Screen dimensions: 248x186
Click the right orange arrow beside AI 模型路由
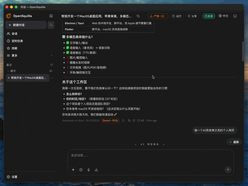point(164,144)
